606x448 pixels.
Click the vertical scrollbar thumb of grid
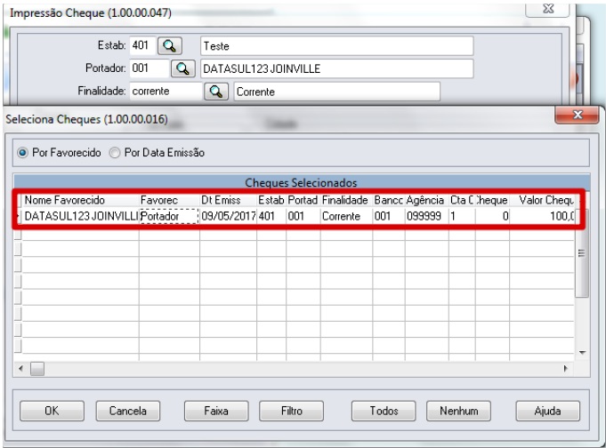(x=582, y=253)
